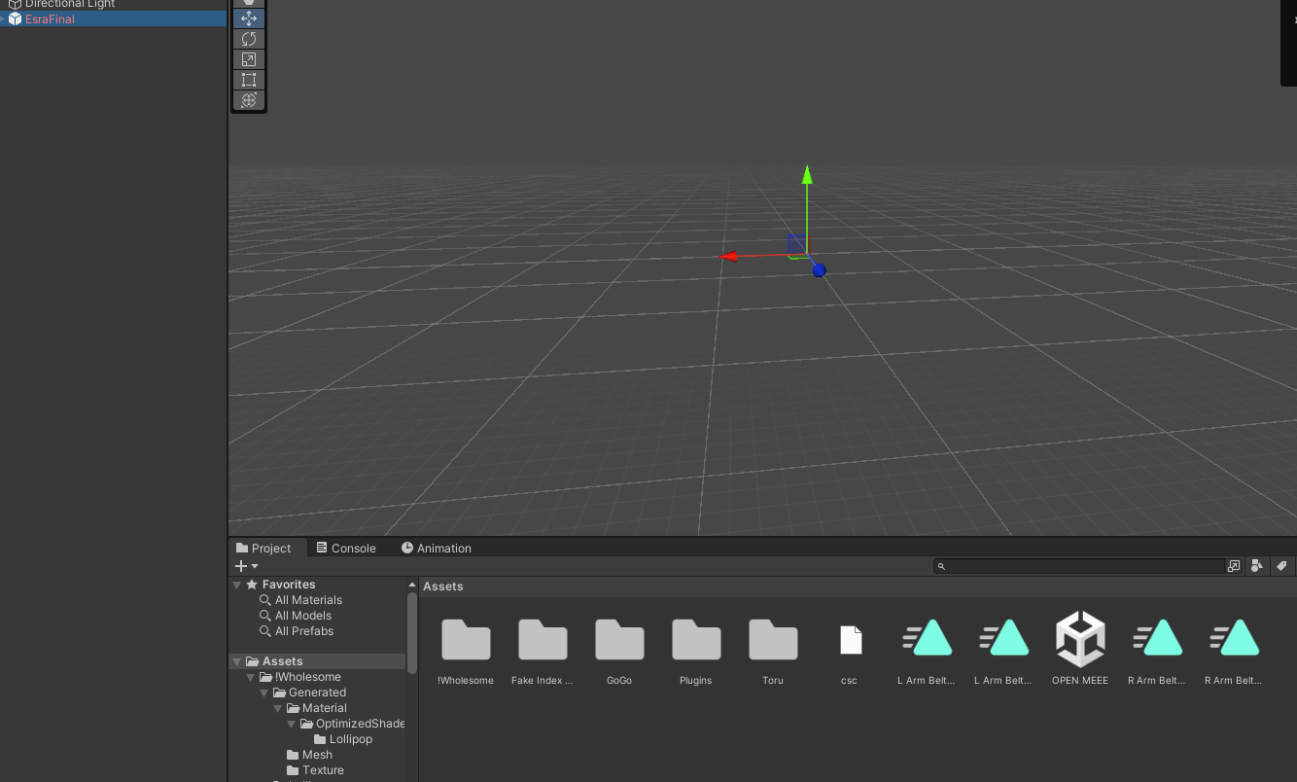
Task: Click the Project search input field
Action: 1079,566
